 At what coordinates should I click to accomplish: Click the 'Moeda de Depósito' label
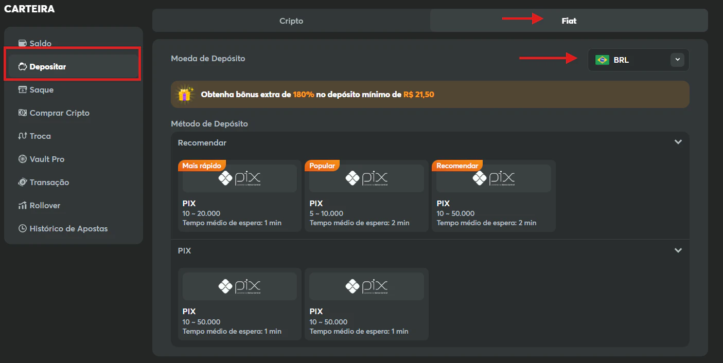point(208,59)
